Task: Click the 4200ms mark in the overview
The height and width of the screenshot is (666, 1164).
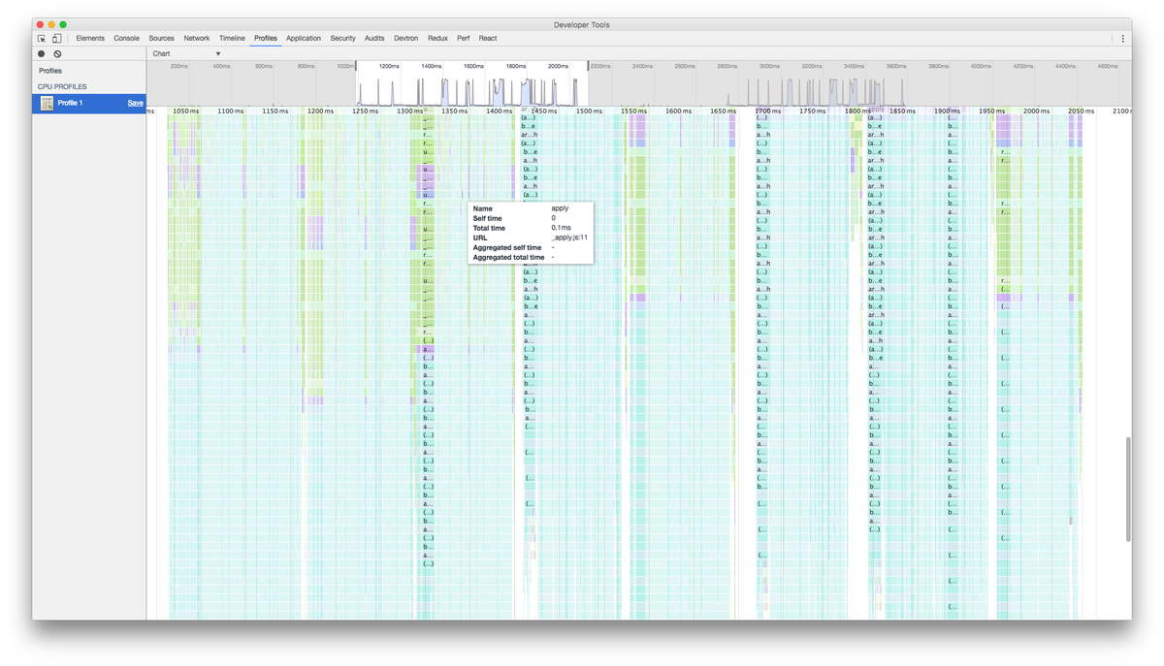Action: (1022, 66)
